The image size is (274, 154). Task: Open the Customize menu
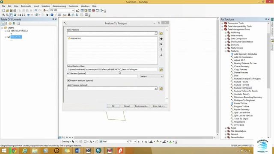73,6
